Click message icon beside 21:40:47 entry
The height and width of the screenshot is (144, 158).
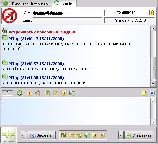click(x=5, y=37)
